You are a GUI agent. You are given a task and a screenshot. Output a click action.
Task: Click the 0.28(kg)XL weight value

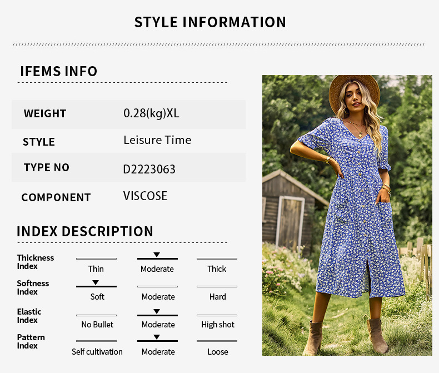(x=151, y=113)
